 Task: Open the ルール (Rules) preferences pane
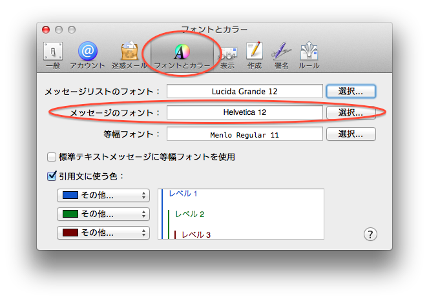pyautogui.click(x=309, y=55)
